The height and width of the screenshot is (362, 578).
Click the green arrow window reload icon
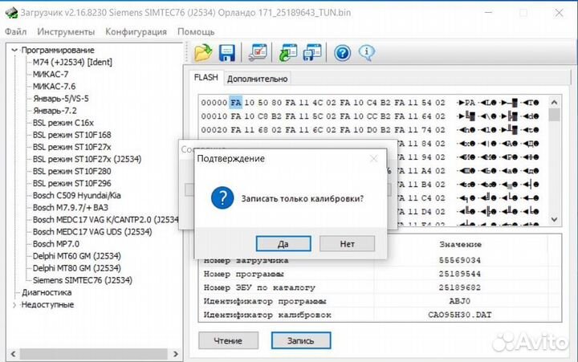point(288,54)
